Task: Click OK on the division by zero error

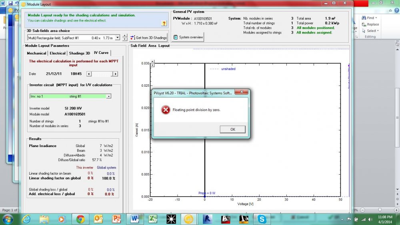Action: tap(232, 129)
